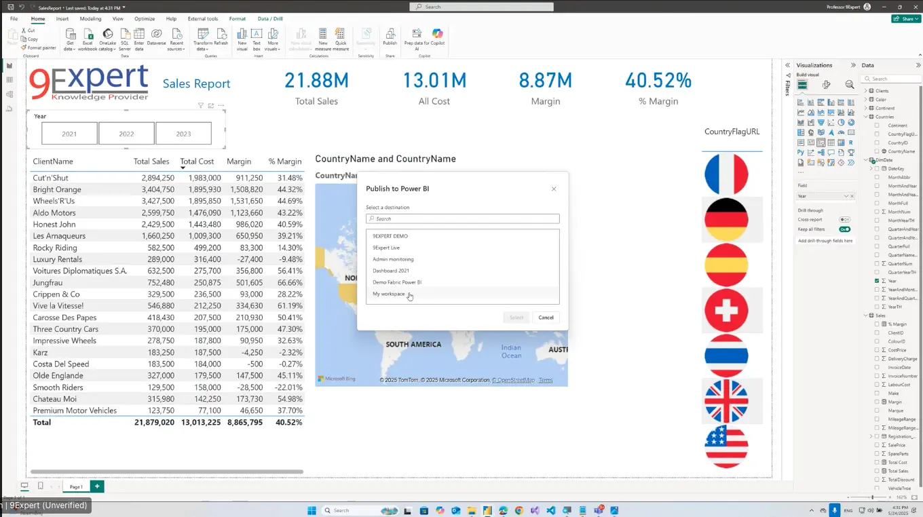Open the Year field well dropdown arrow
Screen dimensions: 923x517
point(846,196)
